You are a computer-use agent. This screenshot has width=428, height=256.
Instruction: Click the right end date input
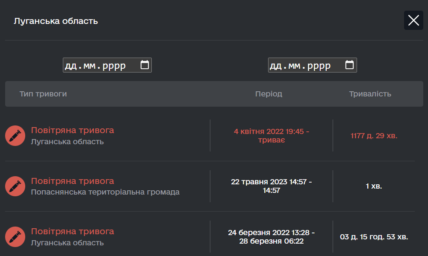pyautogui.click(x=304, y=65)
